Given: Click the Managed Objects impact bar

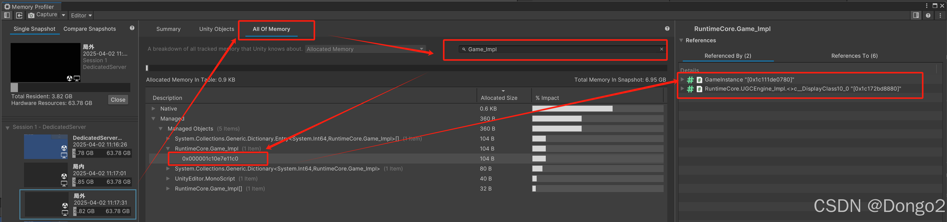Looking at the screenshot, I should click(x=598, y=129).
